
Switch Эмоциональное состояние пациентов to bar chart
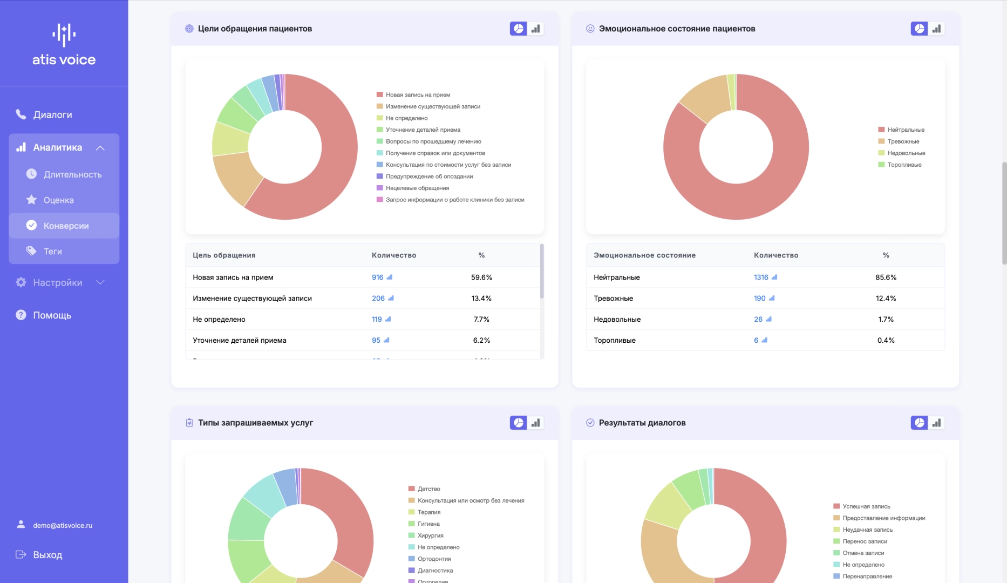936,29
